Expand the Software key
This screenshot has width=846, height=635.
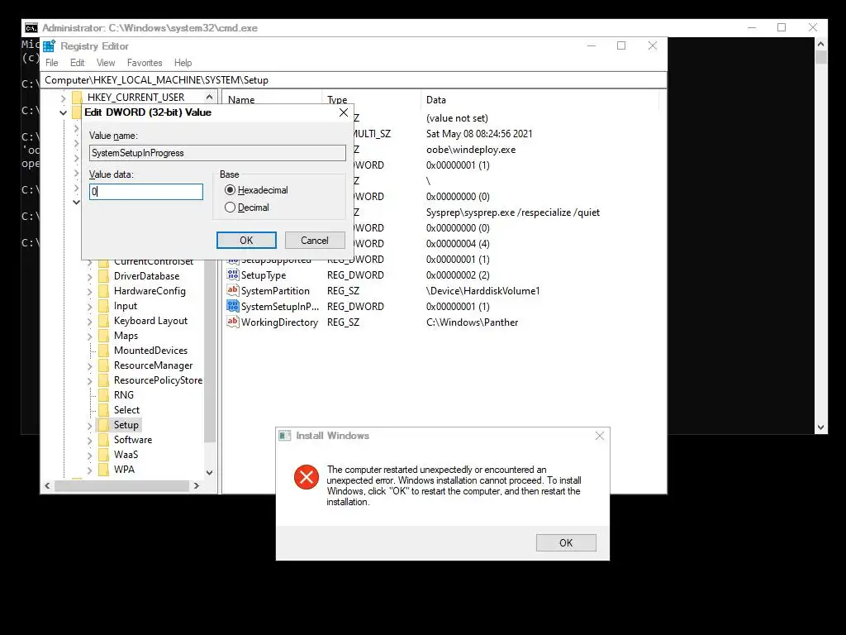[89, 440]
